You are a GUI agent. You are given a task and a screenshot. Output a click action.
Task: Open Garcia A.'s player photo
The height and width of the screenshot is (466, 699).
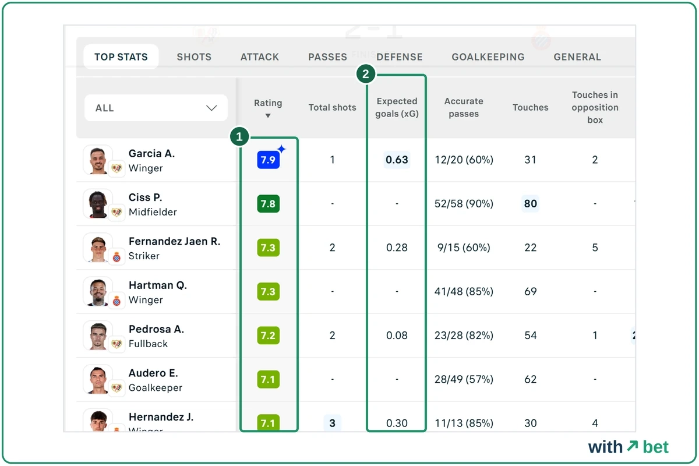coord(97,160)
